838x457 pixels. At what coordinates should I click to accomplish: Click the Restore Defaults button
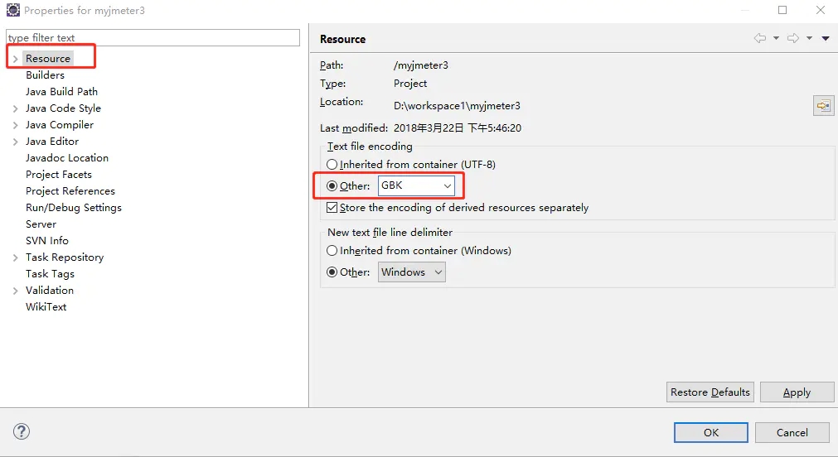click(x=710, y=392)
